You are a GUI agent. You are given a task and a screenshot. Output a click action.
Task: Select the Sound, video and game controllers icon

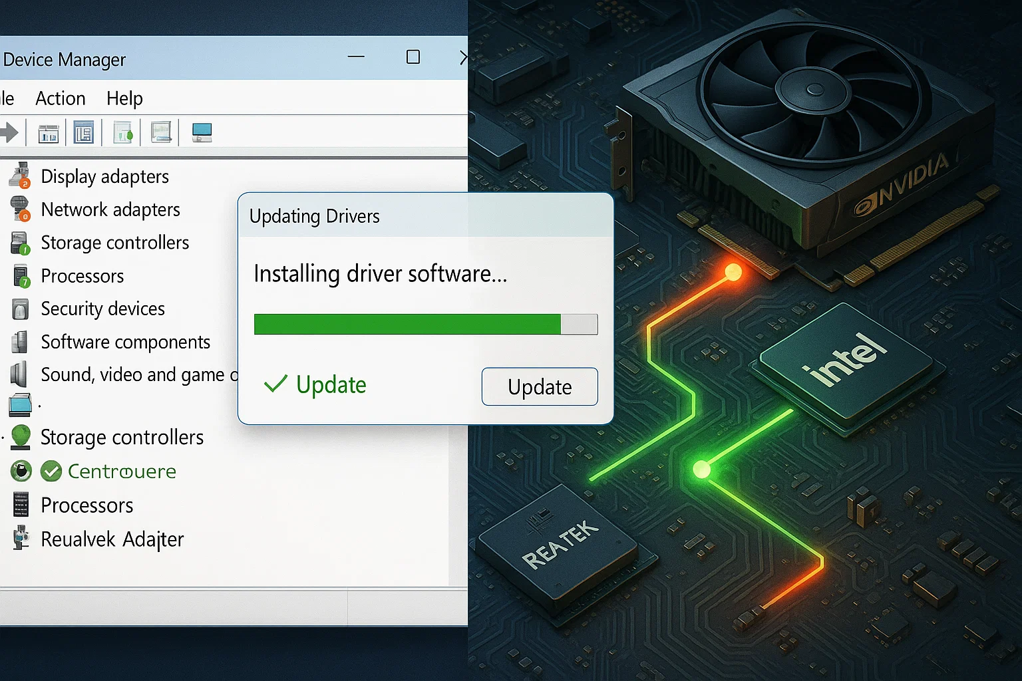click(x=19, y=374)
